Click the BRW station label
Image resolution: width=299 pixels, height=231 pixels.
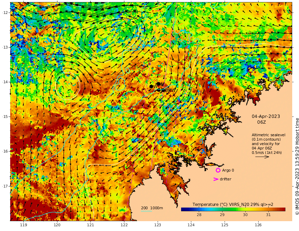click(x=170, y=90)
